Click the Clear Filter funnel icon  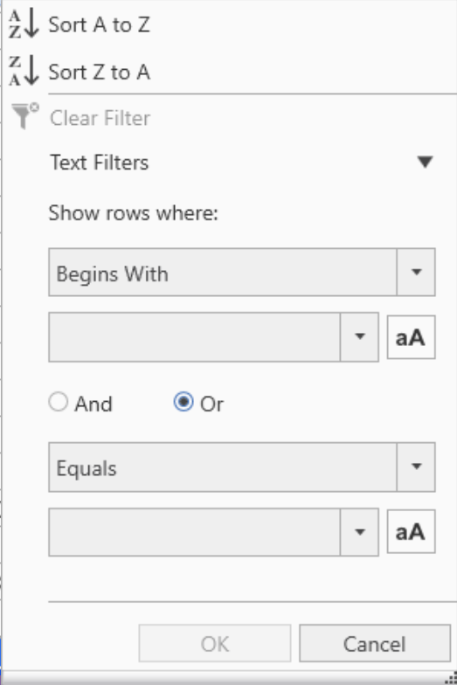click(24, 116)
